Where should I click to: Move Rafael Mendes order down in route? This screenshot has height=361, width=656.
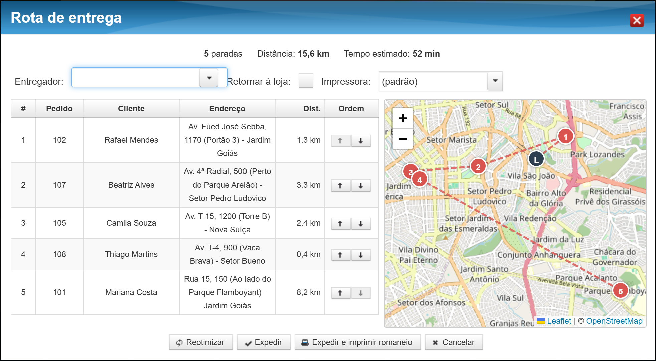pos(361,141)
